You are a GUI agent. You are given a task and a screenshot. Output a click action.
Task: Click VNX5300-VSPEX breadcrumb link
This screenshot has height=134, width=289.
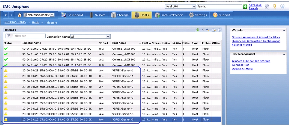point(15,23)
